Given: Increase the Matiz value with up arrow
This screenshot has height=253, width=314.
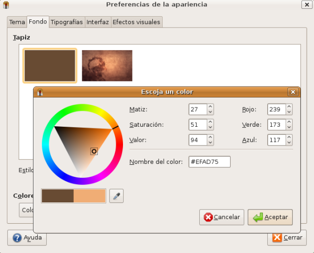Looking at the screenshot, I should coord(210,107).
